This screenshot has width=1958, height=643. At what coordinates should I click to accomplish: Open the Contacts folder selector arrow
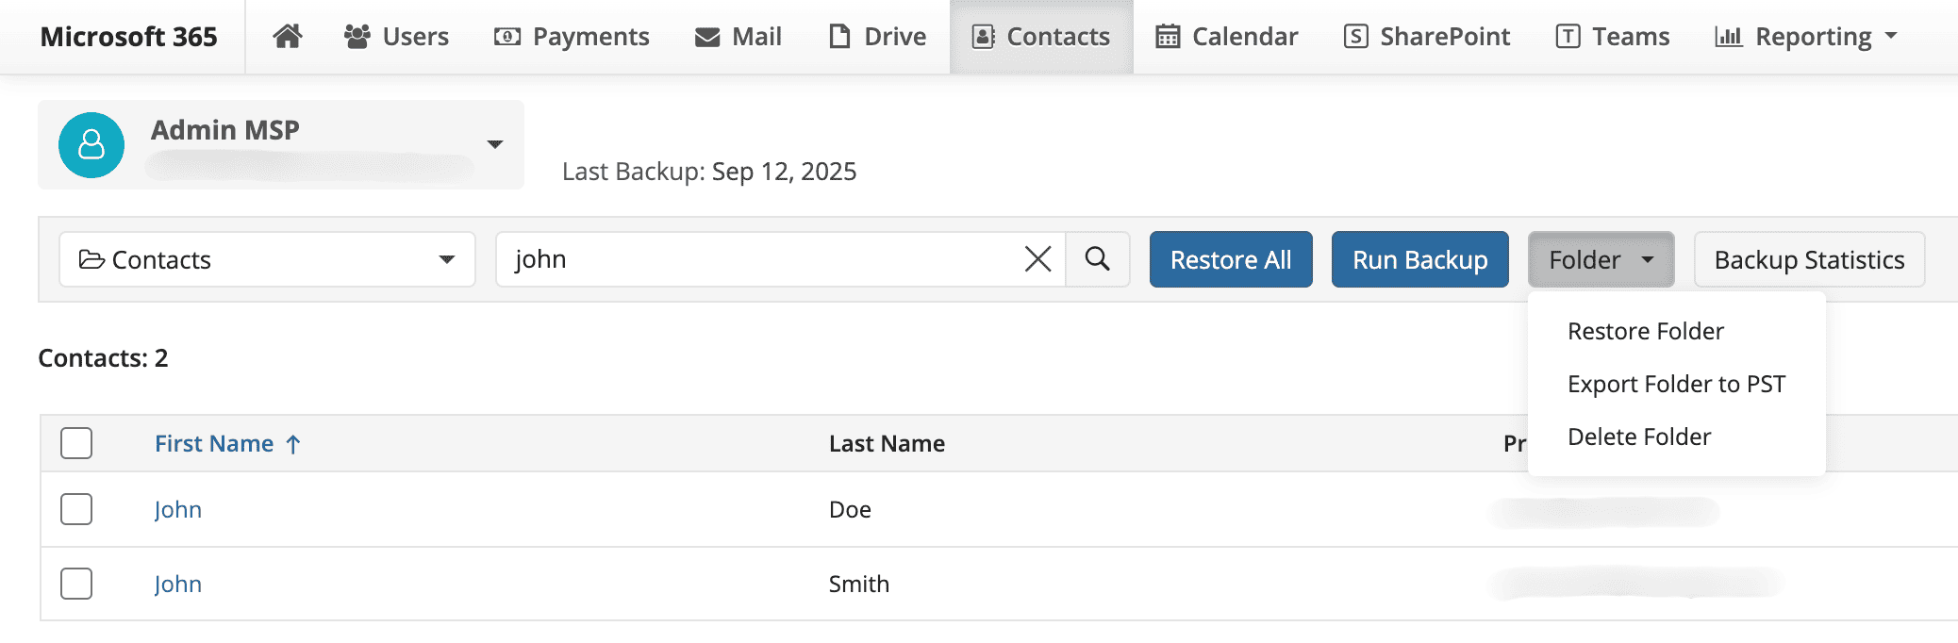tap(447, 259)
